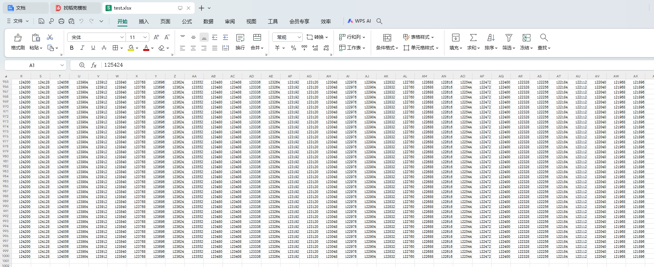Switch to the Page (页面) tab
This screenshot has width=654, height=267.
tap(165, 21)
